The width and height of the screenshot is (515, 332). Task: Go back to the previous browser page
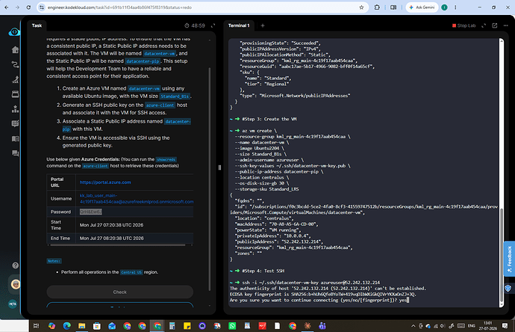point(7,7)
